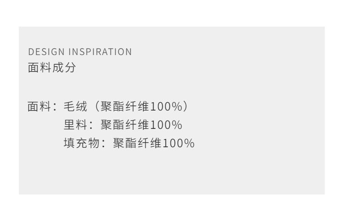
Task: Click empty gray panel area below 填充物 line
Action: (172, 174)
